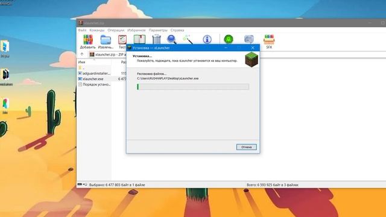Viewport: 386px width, 217px height.
Task: Click the key icon in WinRAR status bar
Action: 85,184
